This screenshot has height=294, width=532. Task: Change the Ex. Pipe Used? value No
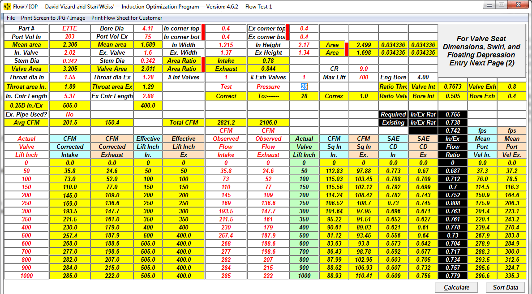(x=70, y=115)
